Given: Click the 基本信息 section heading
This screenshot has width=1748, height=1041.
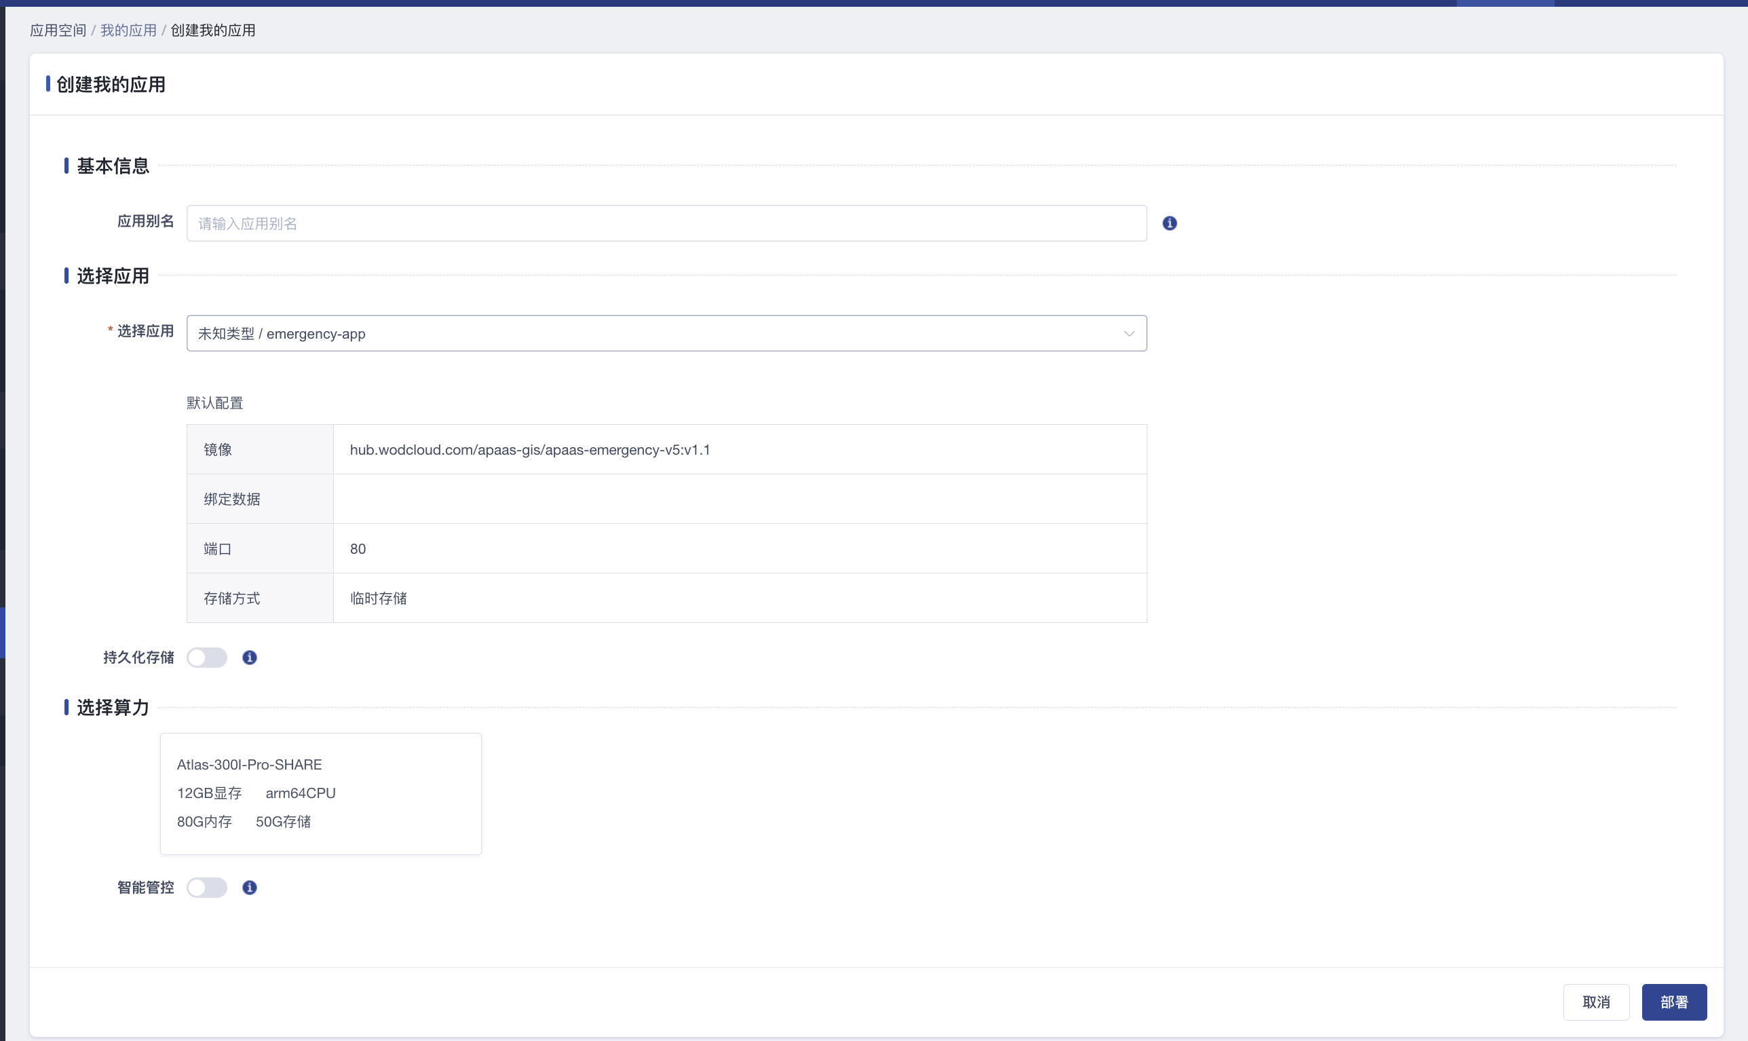Looking at the screenshot, I should 112,166.
